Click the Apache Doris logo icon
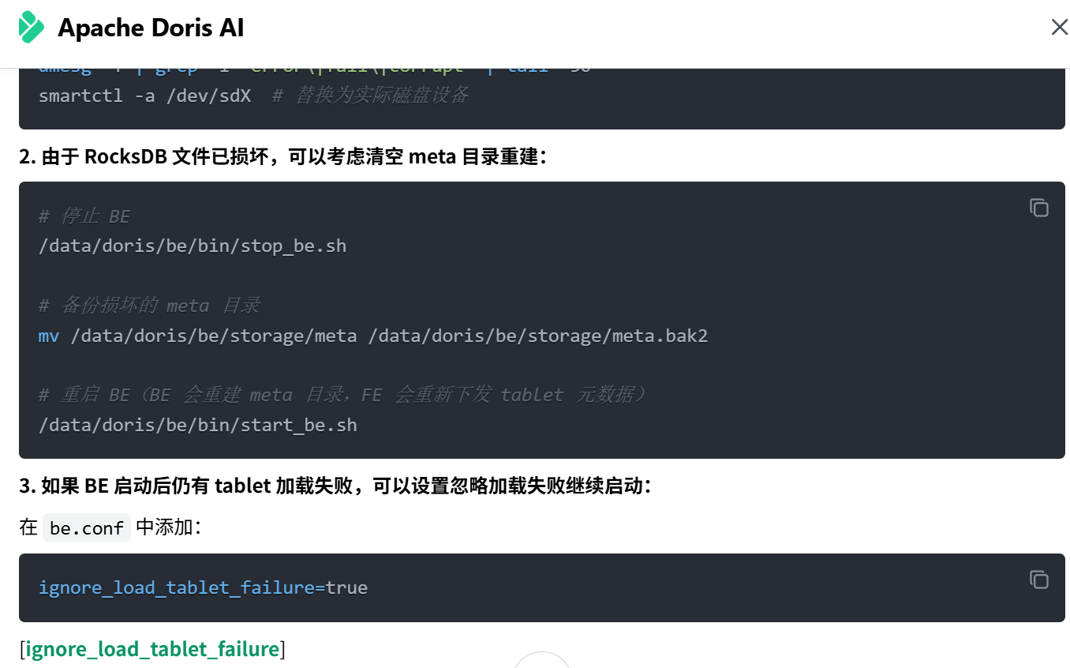This screenshot has height=668, width=1070. tap(32, 28)
